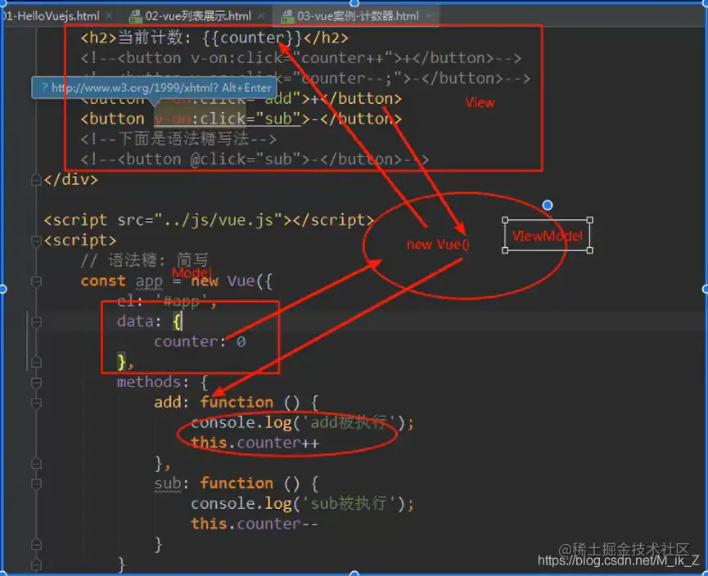Collapse the fold marker beside </div>
Viewport: 708px width, 576px height.
pyautogui.click(x=37, y=180)
